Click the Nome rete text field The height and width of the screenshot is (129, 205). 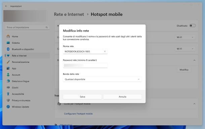coord(85,51)
